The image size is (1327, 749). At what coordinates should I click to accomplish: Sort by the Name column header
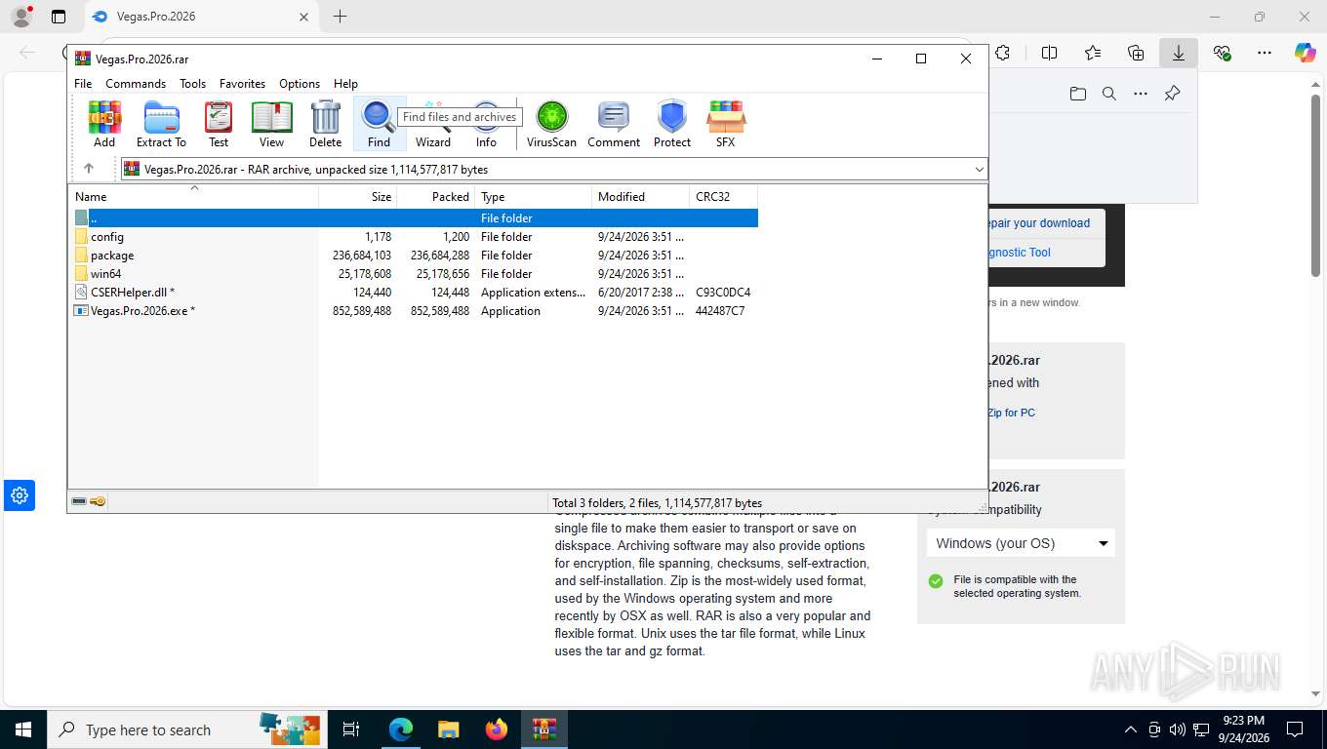tap(193, 196)
